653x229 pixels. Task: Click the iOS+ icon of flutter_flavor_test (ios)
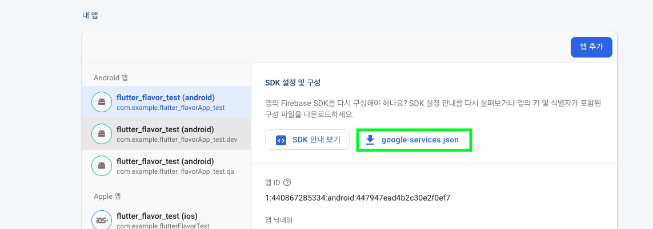pos(102,220)
